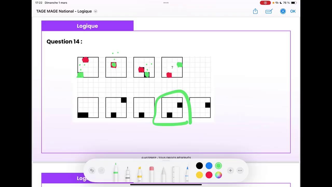
Task: Tap the redo arrow in markup toolbar
Action: click(101, 170)
